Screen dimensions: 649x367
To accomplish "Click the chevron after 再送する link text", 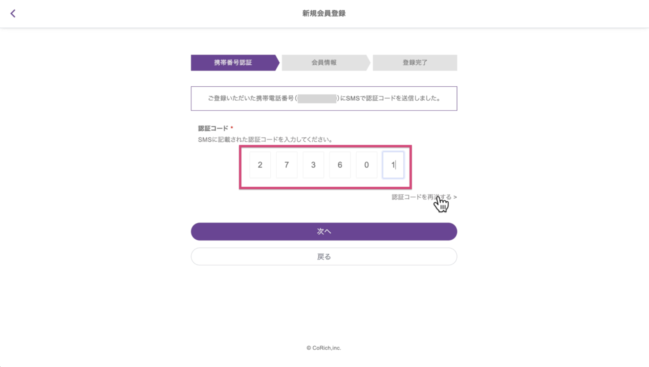I will [x=455, y=197].
